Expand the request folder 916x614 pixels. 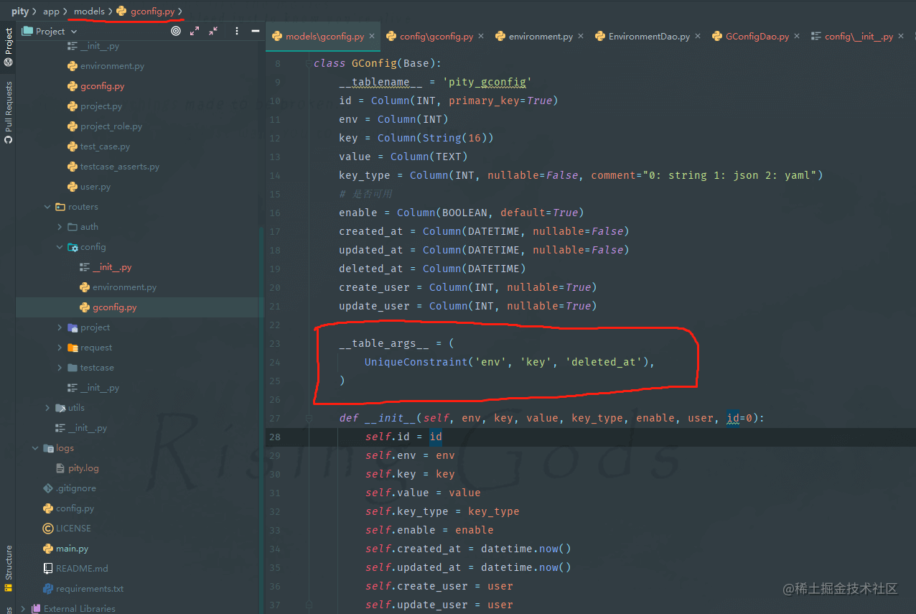pyautogui.click(x=60, y=348)
